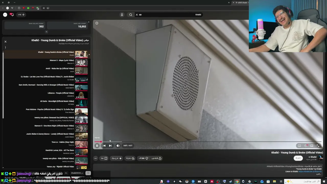The height and width of the screenshot is (184, 327).
Task: Share the video
Action: [x=130, y=158]
